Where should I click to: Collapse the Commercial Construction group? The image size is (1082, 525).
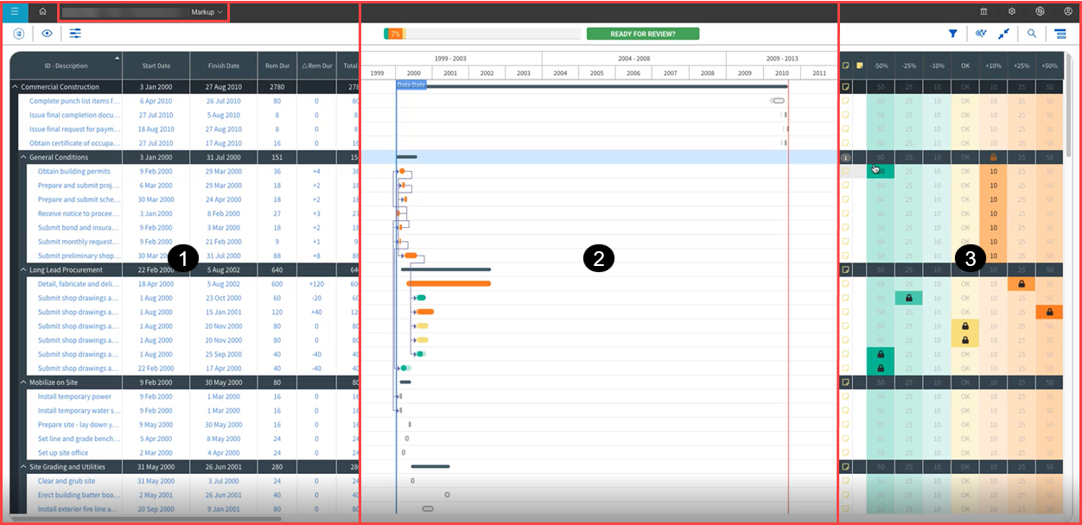pos(14,86)
